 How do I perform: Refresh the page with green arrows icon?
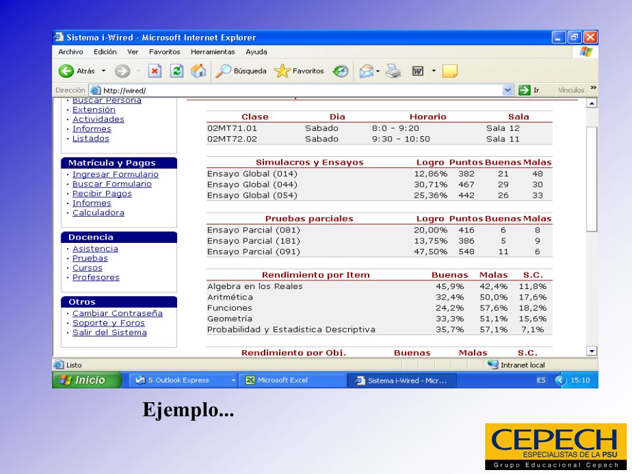click(x=176, y=71)
